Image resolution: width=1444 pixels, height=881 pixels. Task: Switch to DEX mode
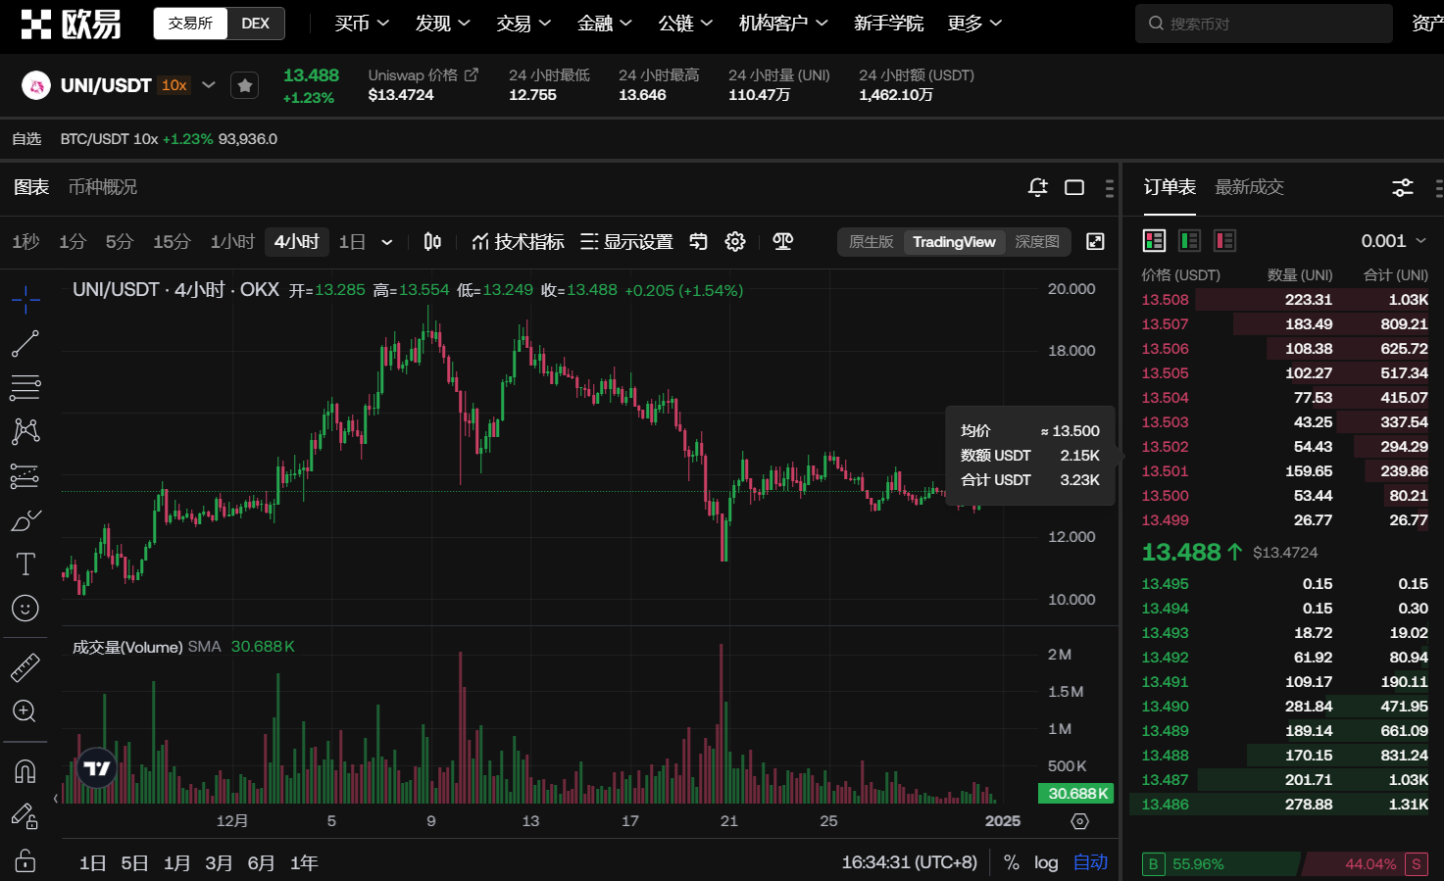click(x=255, y=24)
